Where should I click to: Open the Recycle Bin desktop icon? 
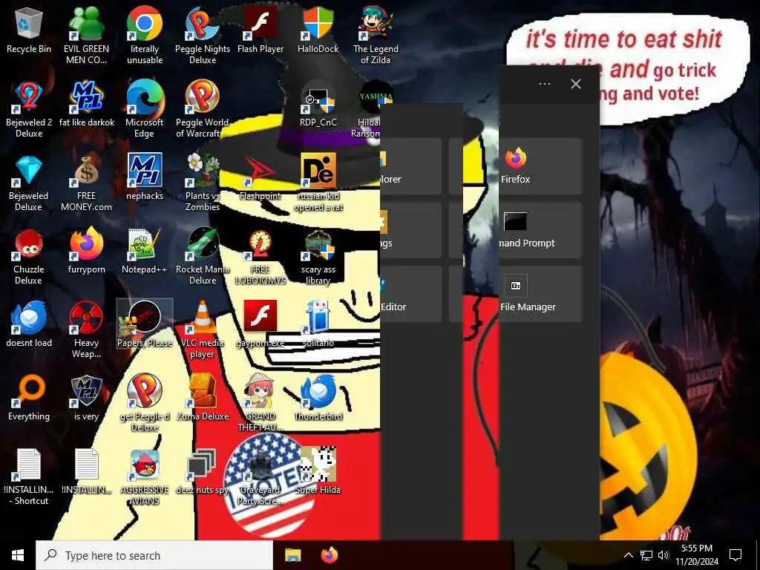coord(29,30)
